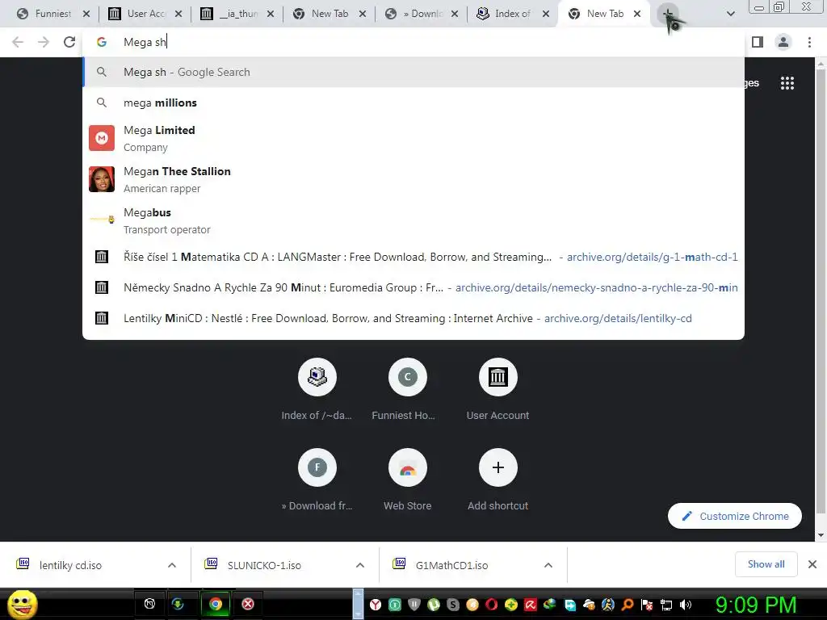Open Lentilky MiniCD archive.org suggestion
Screen dimensions: 827x620
pos(413,318)
